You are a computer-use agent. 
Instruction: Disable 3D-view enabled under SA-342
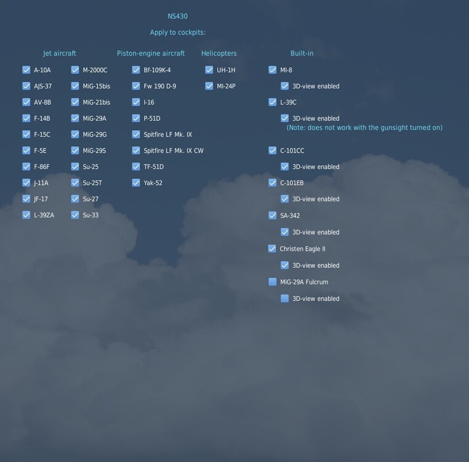(285, 232)
